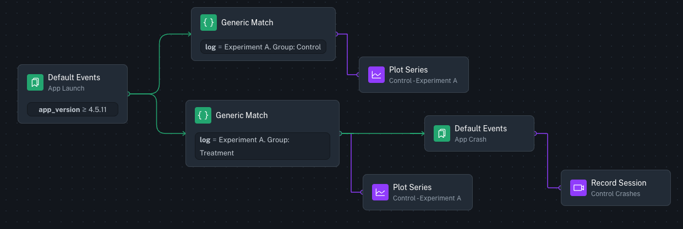Click the App Crash bookmark icon

click(442, 133)
